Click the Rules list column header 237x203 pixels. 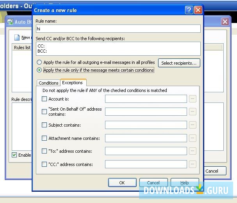coord(22,48)
